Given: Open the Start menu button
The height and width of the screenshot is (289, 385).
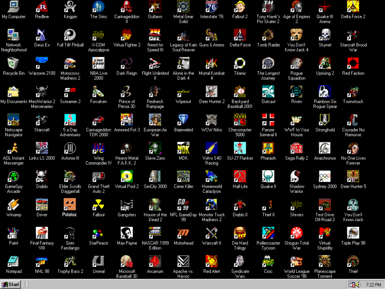Looking at the screenshot, I should pos(10,285).
